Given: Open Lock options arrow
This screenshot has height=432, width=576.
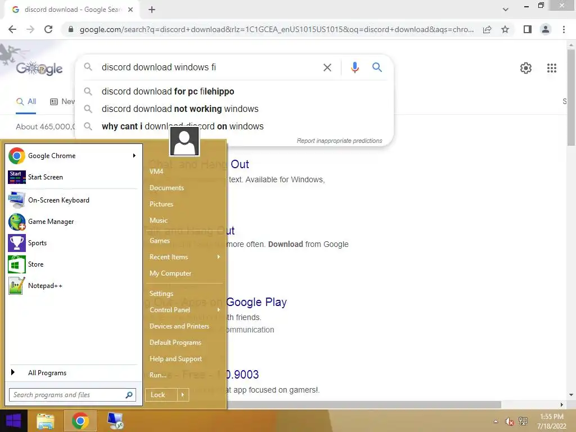Looking at the screenshot, I should pyautogui.click(x=183, y=395).
